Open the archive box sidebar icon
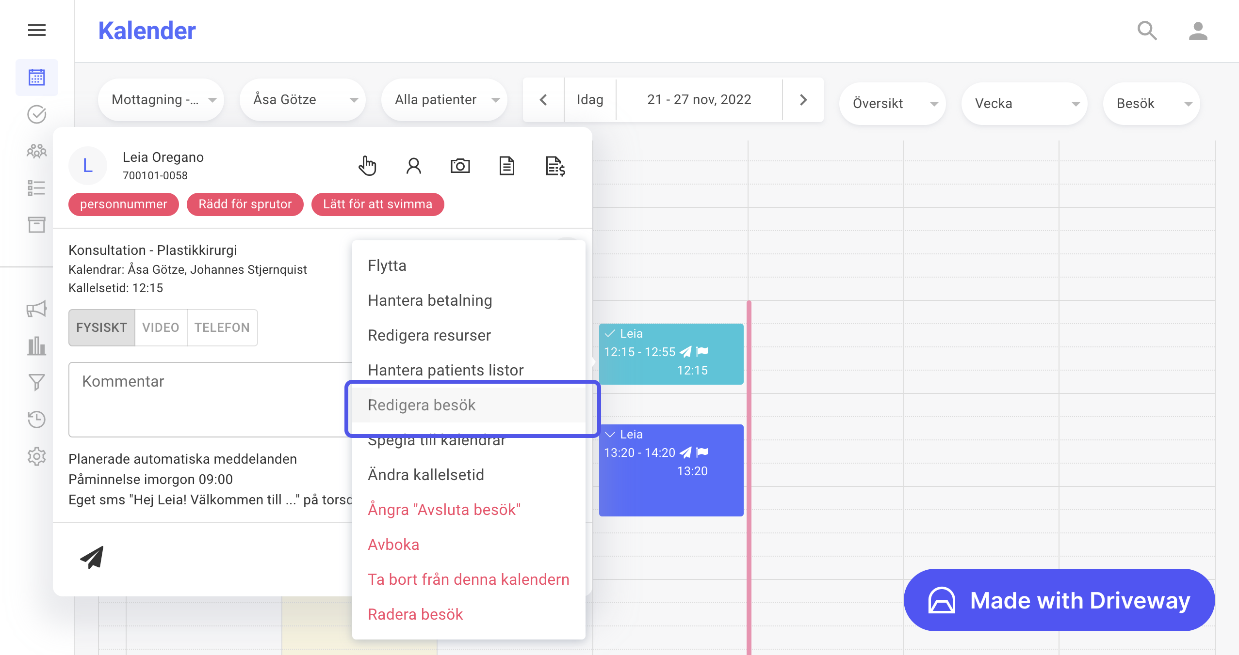 pos(37,225)
